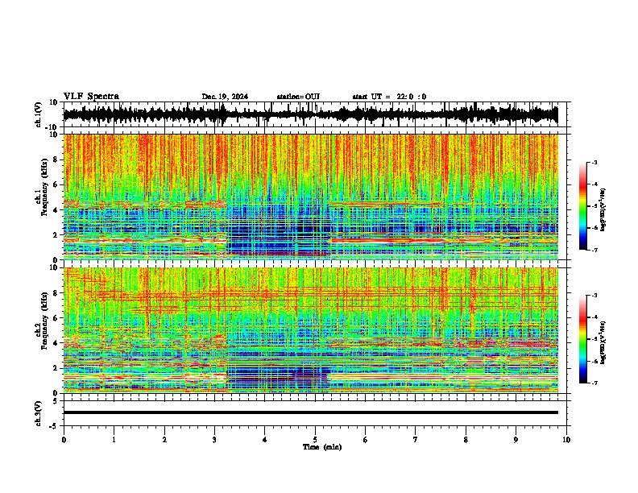Click the ch.2 colorbar "-3" tick label
638x493 pixels.
(594, 296)
